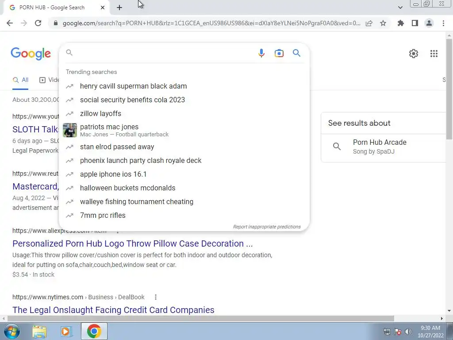Open The Legal Onslaught Facing Credit Card Companies
The height and width of the screenshot is (340, 453).
pos(113,309)
